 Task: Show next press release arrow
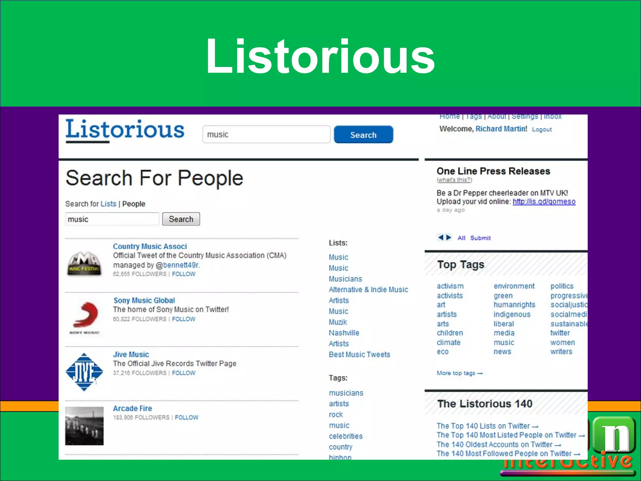[x=449, y=237]
